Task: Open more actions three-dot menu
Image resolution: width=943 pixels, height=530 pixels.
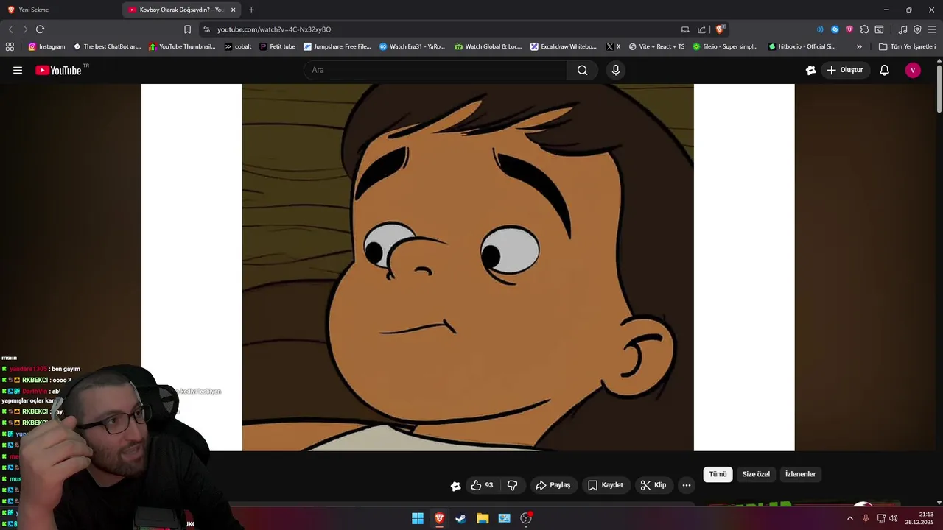Action: (x=687, y=485)
